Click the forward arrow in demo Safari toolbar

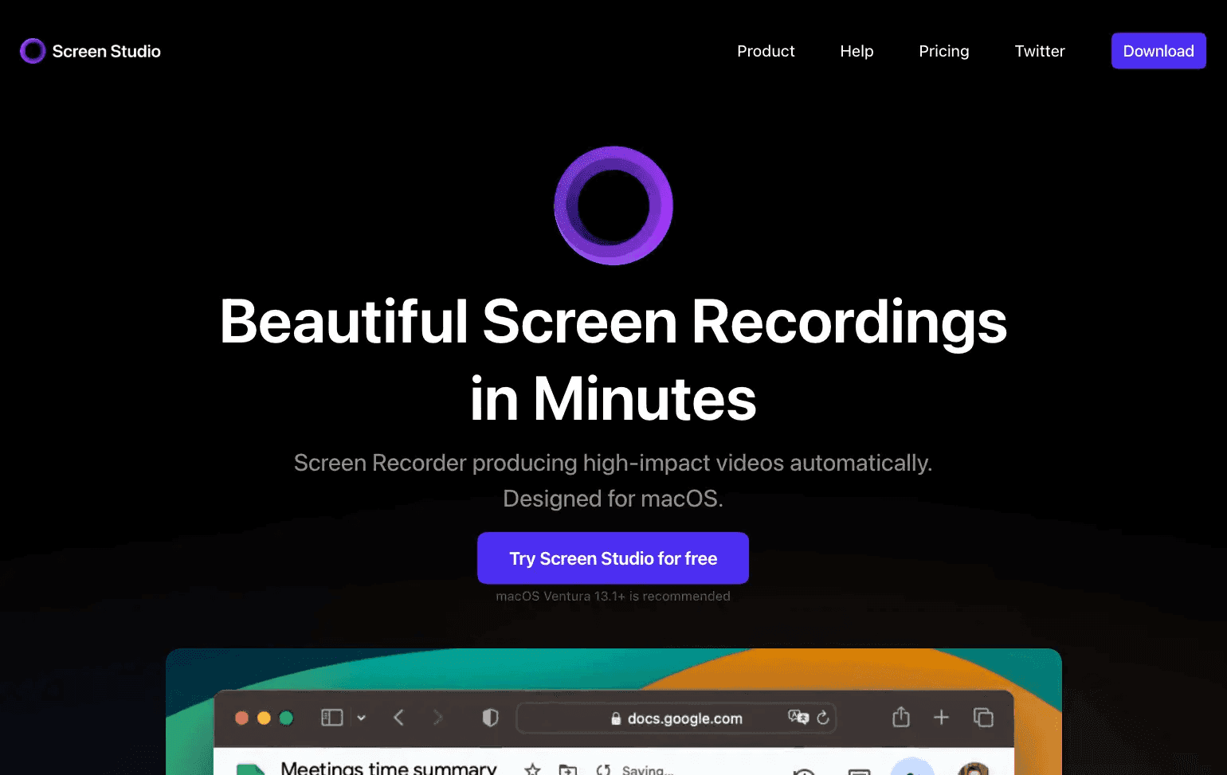click(x=437, y=718)
